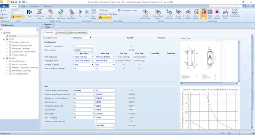Select Design run mode

pyautogui.click(x=103, y=10)
